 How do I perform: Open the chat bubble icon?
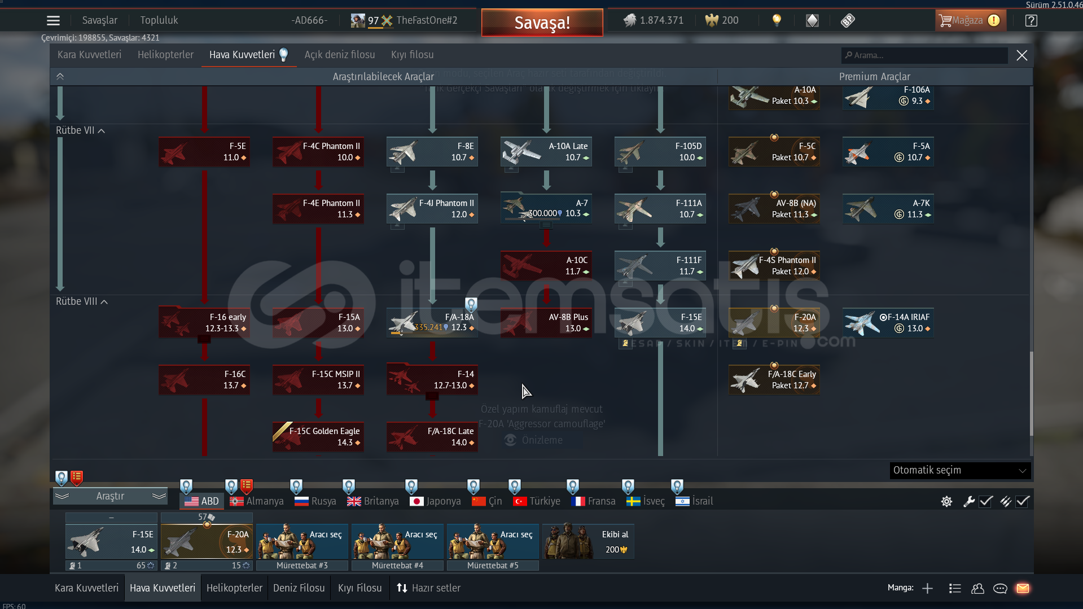coord(1000,588)
